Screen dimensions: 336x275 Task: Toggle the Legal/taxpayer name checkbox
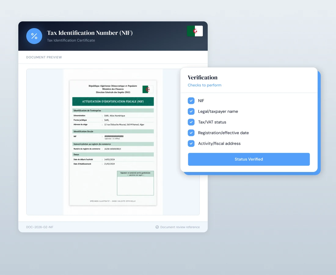(x=191, y=111)
